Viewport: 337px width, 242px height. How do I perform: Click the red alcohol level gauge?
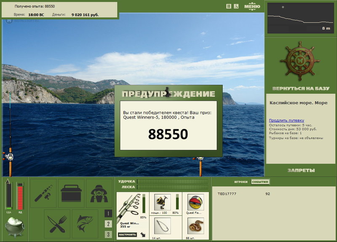20,196
